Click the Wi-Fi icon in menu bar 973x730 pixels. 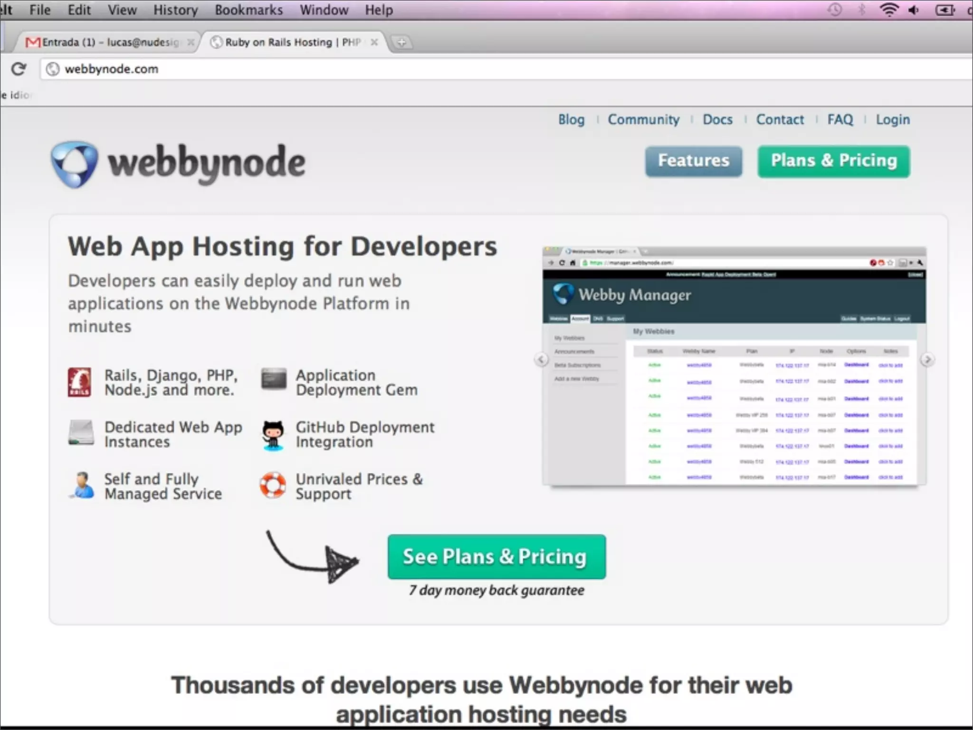click(888, 10)
